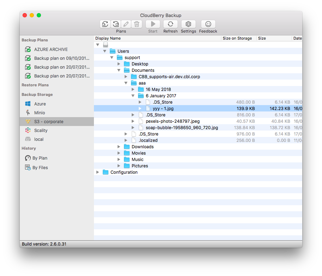Click the Azure storage Windows logo icon
Screen dimensions: 322x276
28,104
